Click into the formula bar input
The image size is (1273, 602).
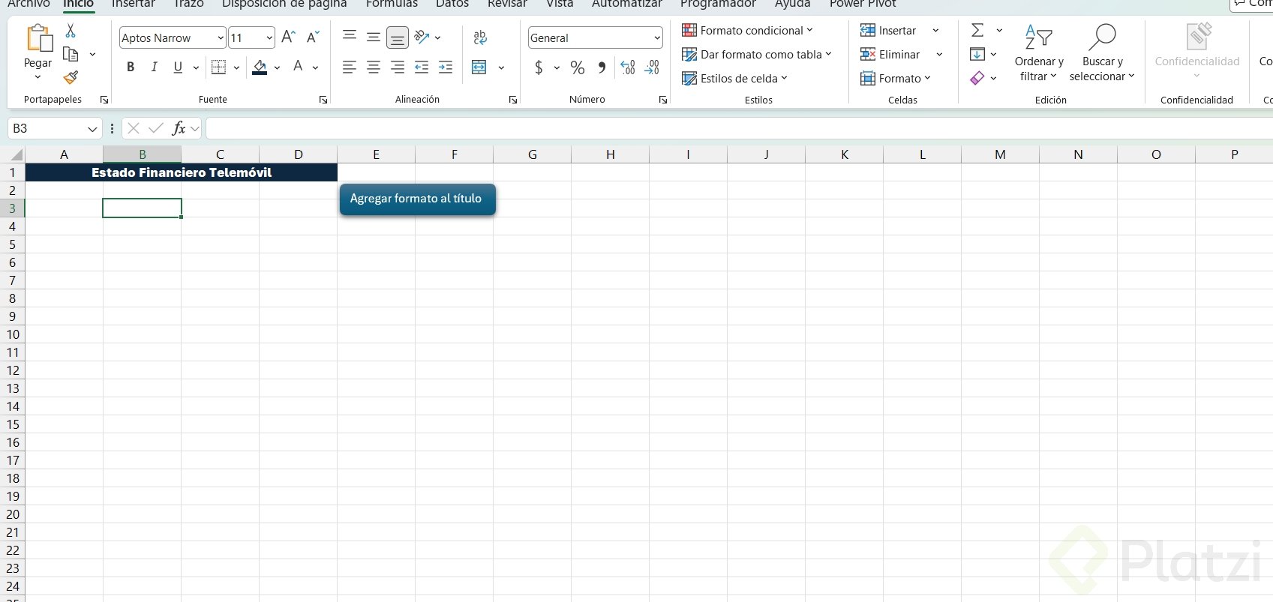point(739,129)
